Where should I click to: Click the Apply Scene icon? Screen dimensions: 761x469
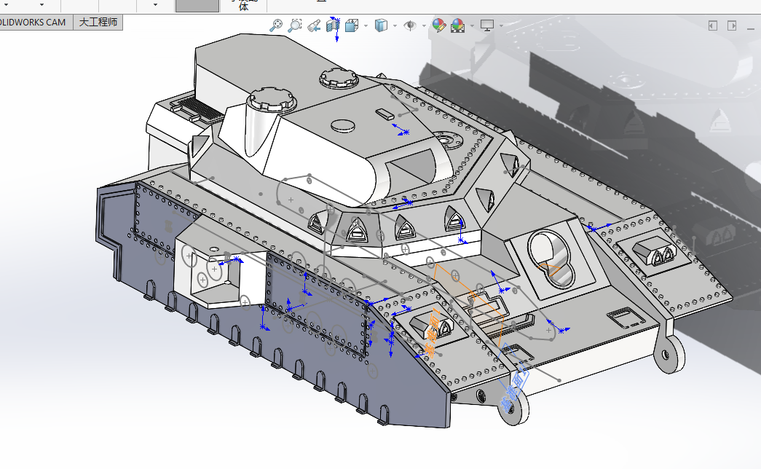(x=458, y=25)
